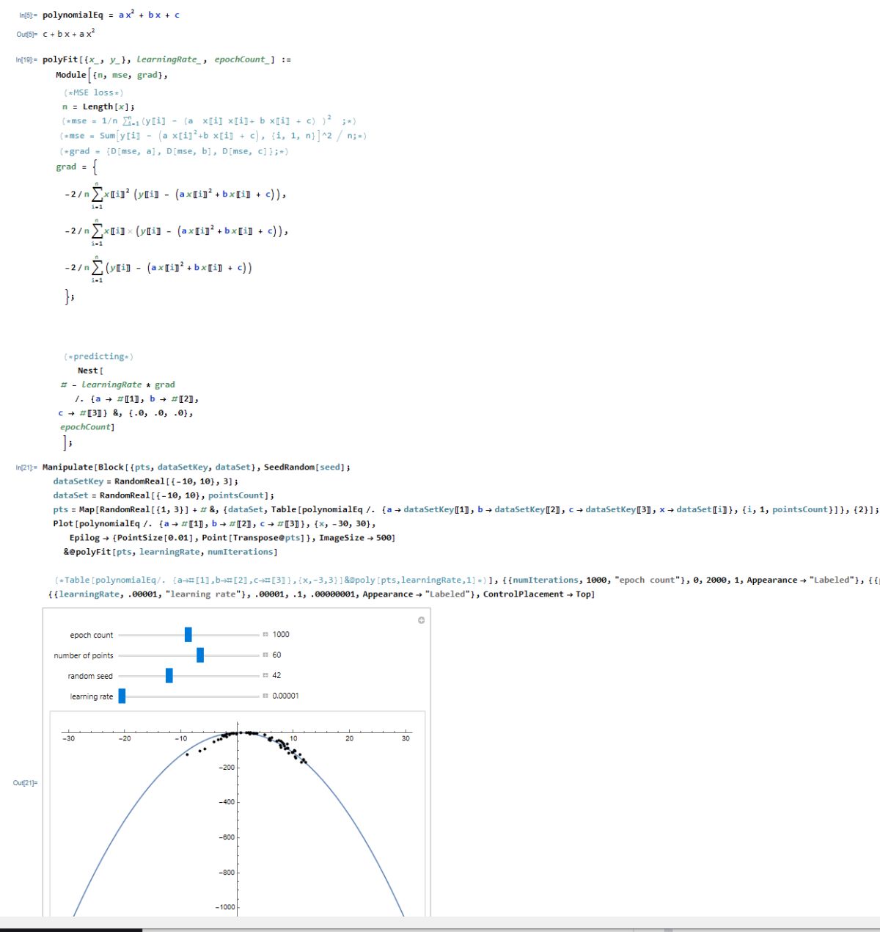This screenshot has width=880, height=932.
Task: Click the epoch count slider thumb
Action: click(188, 635)
